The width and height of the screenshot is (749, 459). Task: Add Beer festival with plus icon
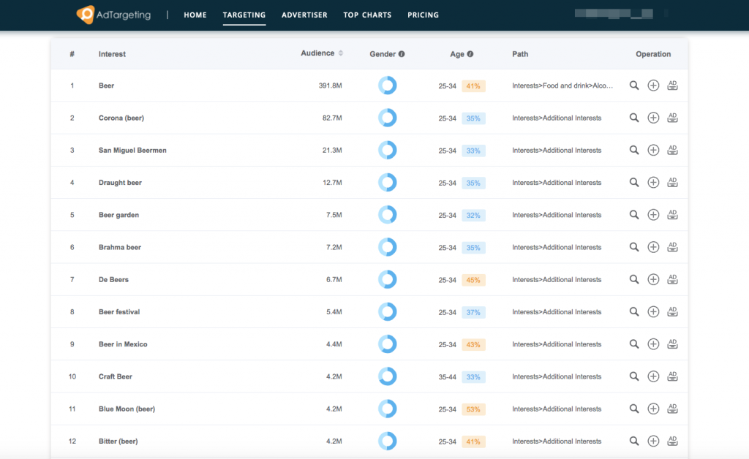coord(653,312)
